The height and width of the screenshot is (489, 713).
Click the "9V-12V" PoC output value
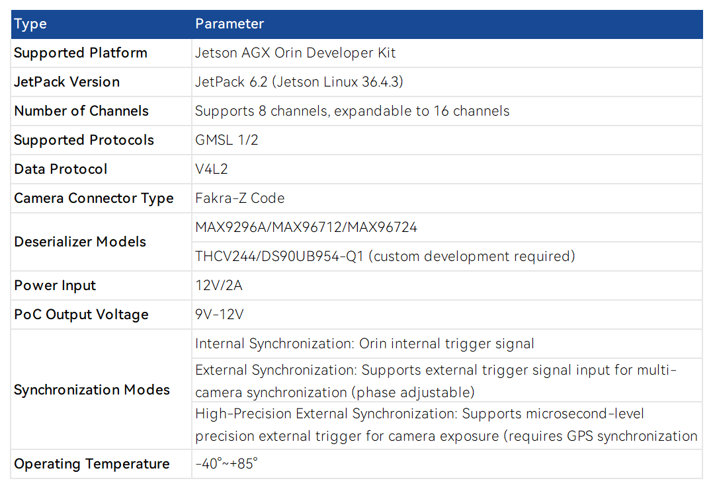(x=219, y=315)
